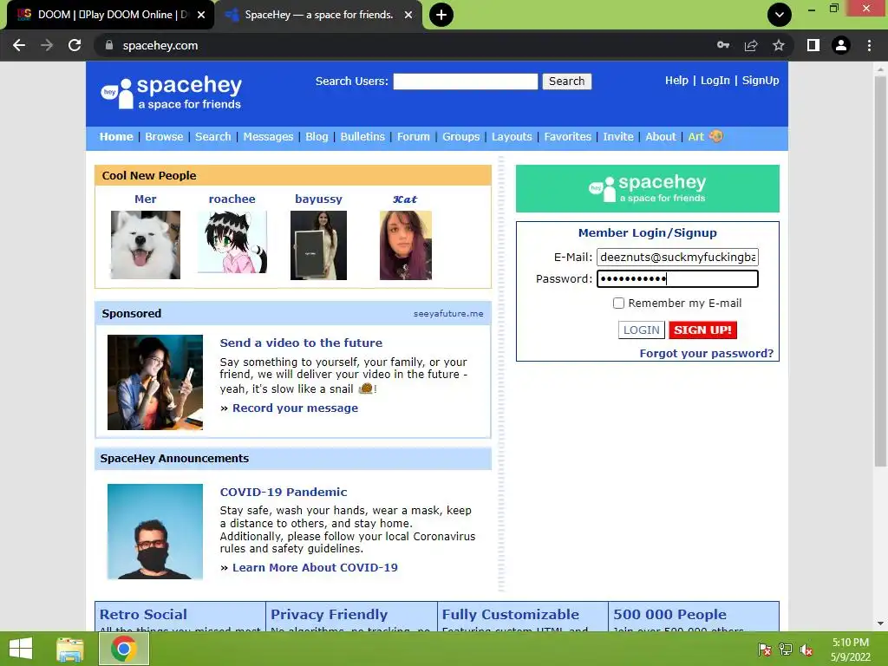888x666 pixels.
Task: Open the Help link in header
Action: pos(676,81)
